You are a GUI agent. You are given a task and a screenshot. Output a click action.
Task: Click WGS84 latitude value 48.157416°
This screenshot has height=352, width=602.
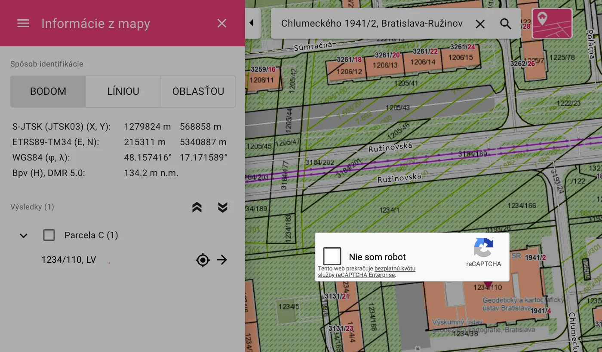click(x=148, y=158)
